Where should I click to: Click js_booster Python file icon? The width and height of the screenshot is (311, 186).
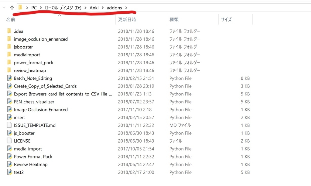pos(9,133)
